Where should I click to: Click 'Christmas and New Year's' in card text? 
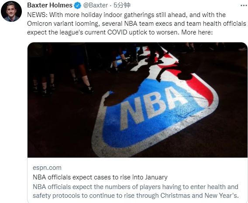(x=199, y=196)
